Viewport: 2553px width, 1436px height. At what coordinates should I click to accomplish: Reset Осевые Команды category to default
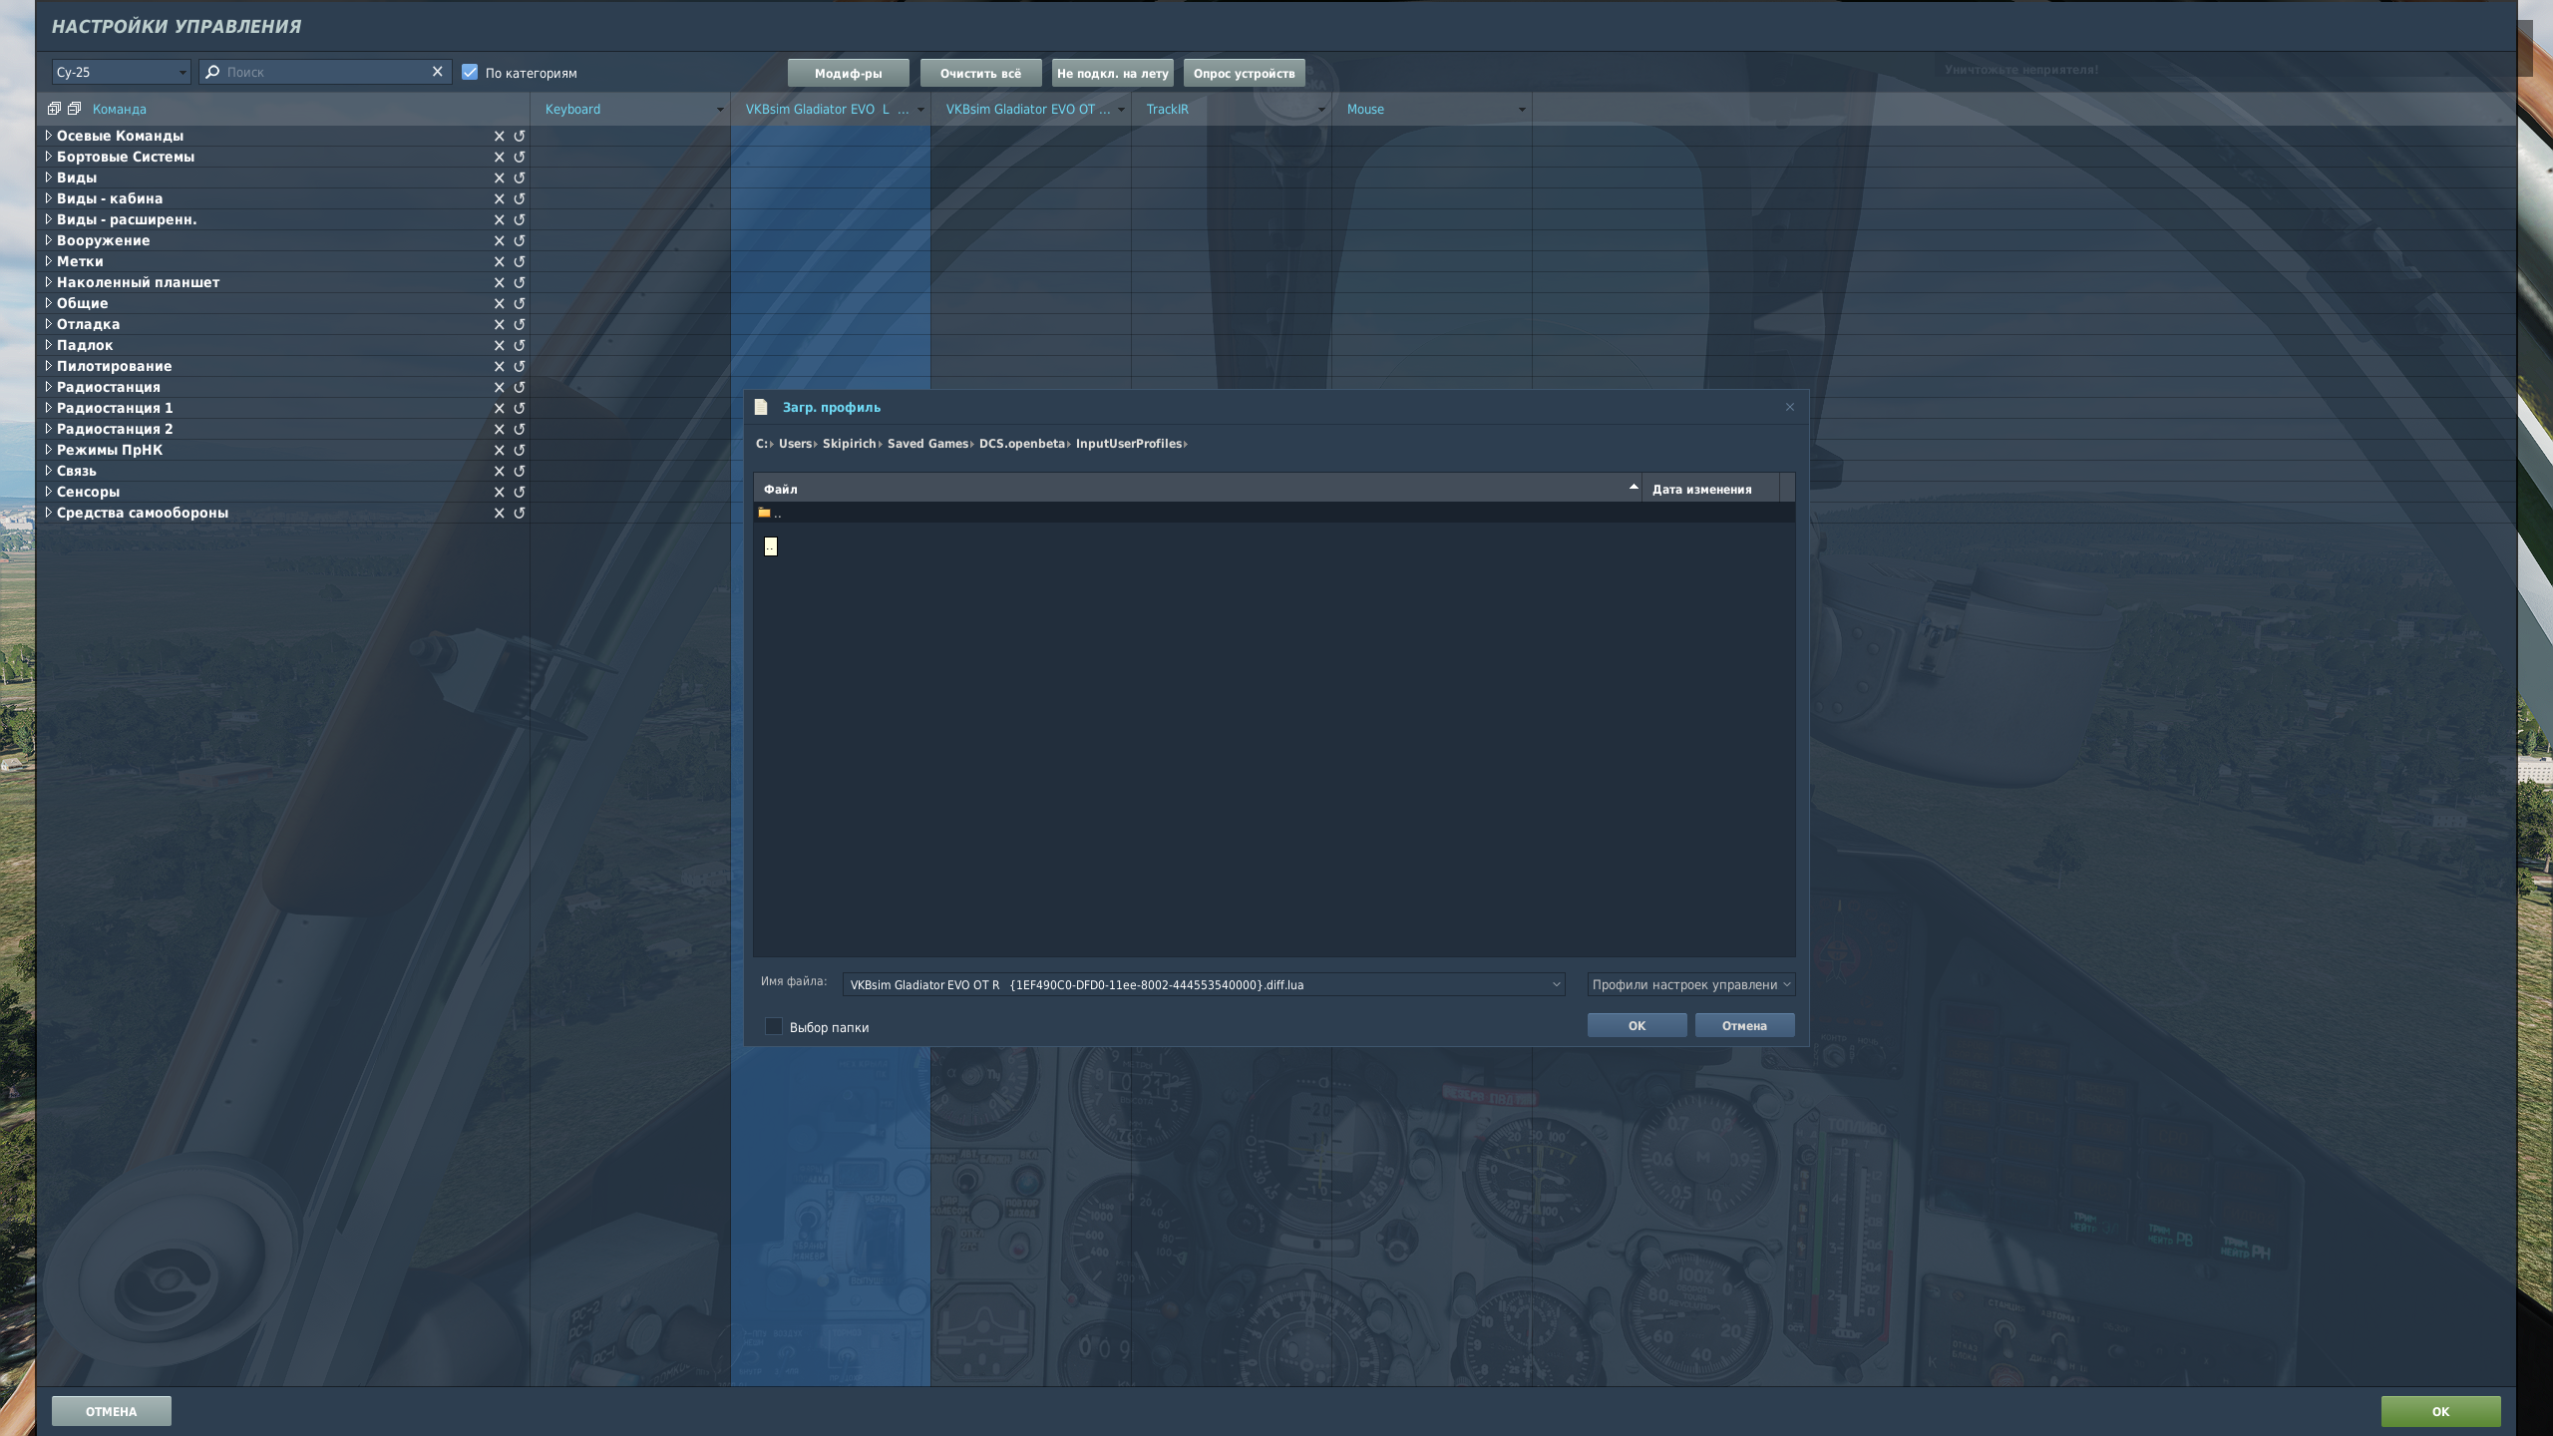(519, 136)
